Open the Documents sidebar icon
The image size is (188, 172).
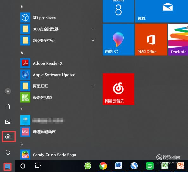[x=8, y=106]
